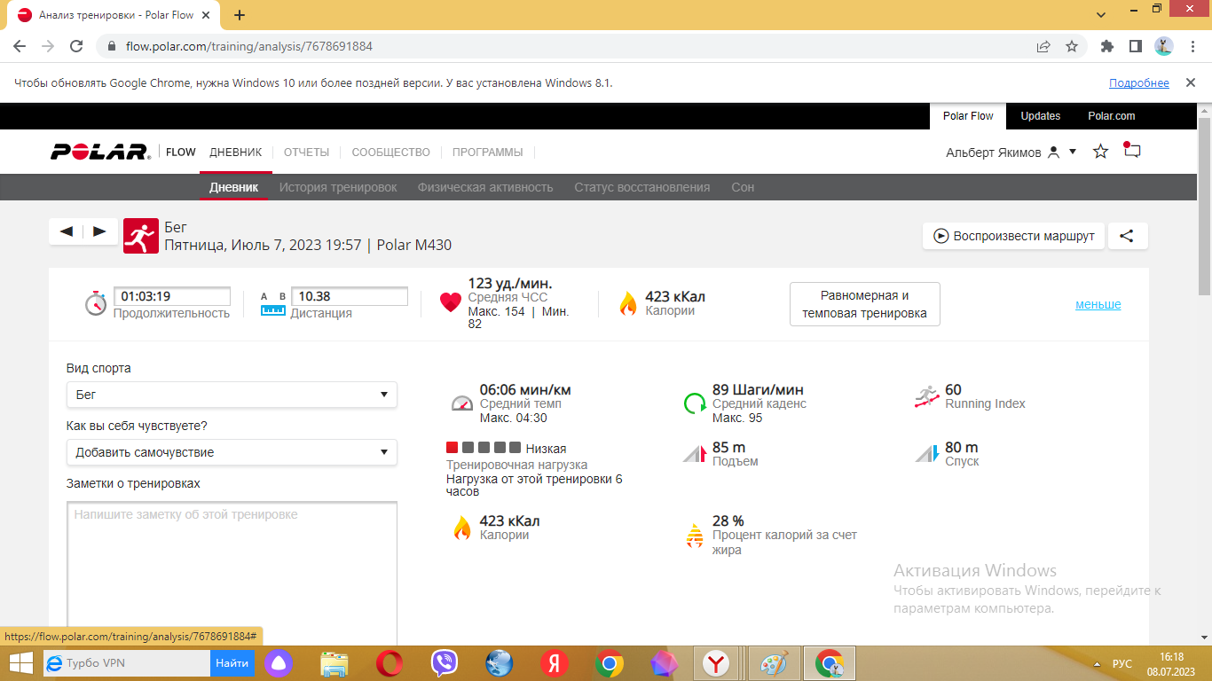The width and height of the screenshot is (1212, 681).
Task: Click the Равномерная и темповая тренировка button
Action: tap(864, 304)
